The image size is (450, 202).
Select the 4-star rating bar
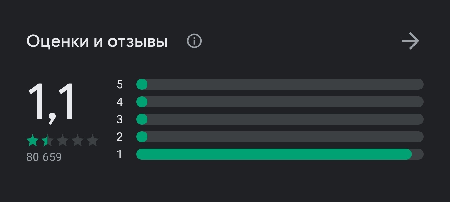[280, 102]
